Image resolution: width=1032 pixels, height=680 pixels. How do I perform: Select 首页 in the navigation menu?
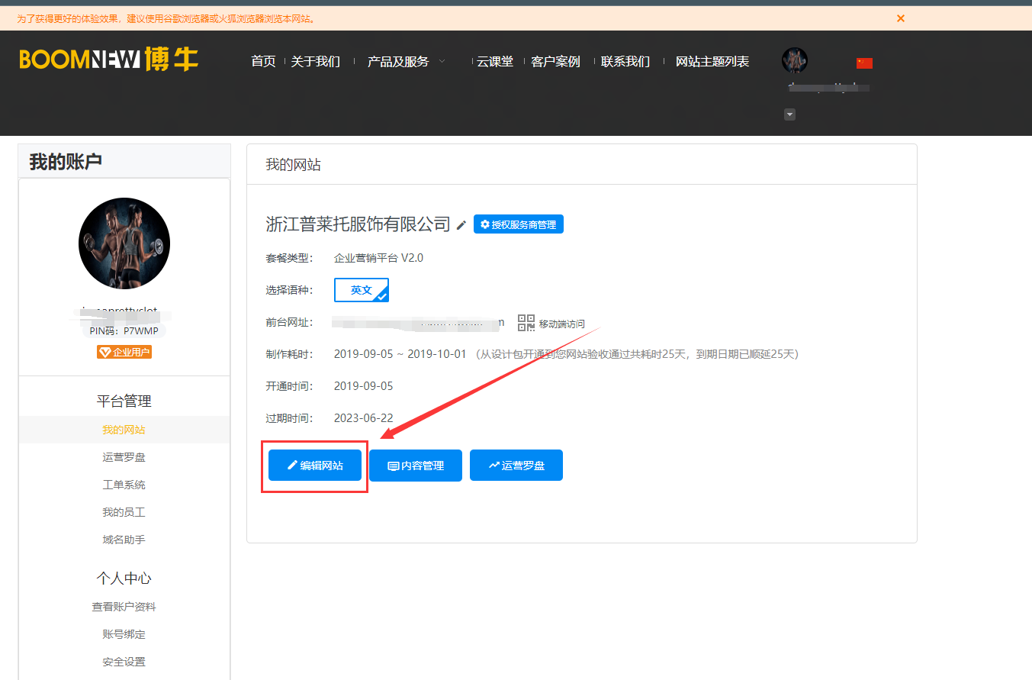coord(262,62)
